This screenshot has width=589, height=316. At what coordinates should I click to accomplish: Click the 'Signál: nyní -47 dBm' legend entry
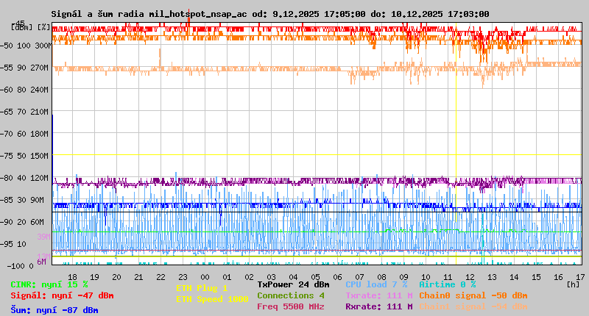click(x=62, y=295)
